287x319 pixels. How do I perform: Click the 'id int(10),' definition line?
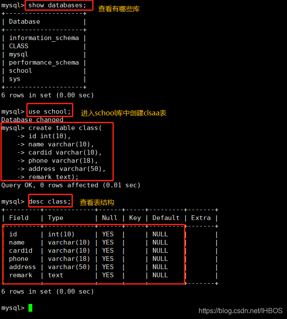(x=50, y=136)
